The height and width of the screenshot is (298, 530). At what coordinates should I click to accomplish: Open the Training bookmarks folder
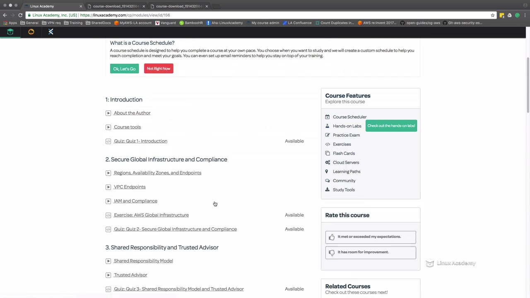pos(73,23)
